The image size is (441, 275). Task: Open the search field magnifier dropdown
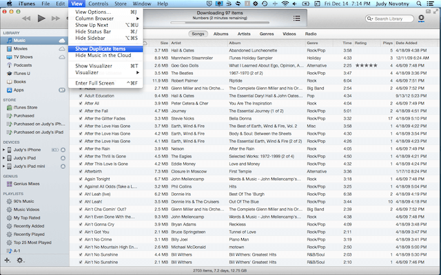[x=369, y=19]
